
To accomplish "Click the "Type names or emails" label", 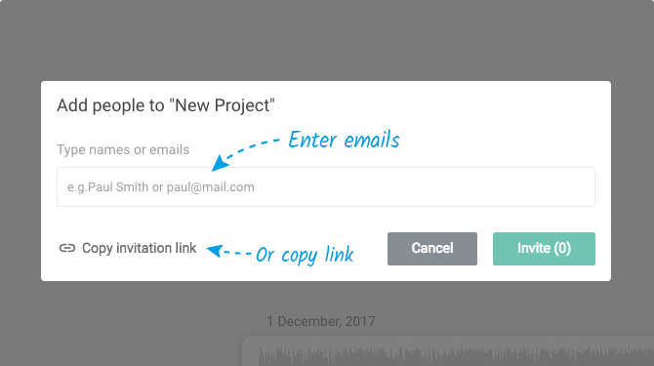I will [123, 149].
